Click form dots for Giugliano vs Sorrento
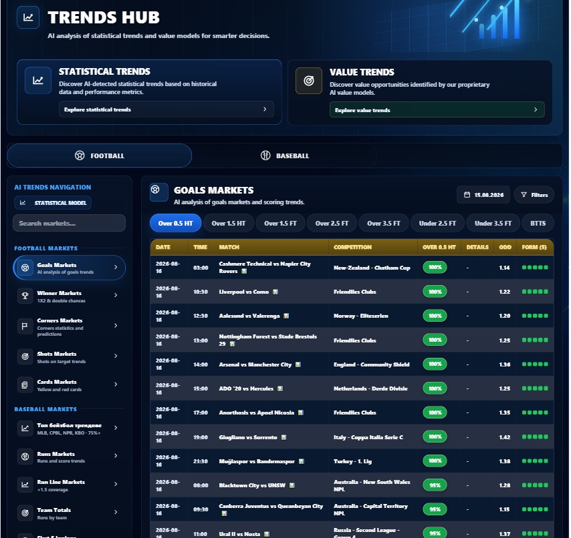 pyautogui.click(x=535, y=437)
